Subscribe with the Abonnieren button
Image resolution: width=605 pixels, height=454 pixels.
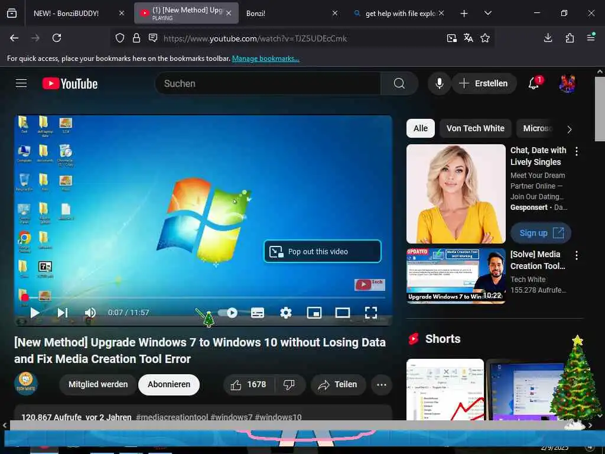point(168,384)
